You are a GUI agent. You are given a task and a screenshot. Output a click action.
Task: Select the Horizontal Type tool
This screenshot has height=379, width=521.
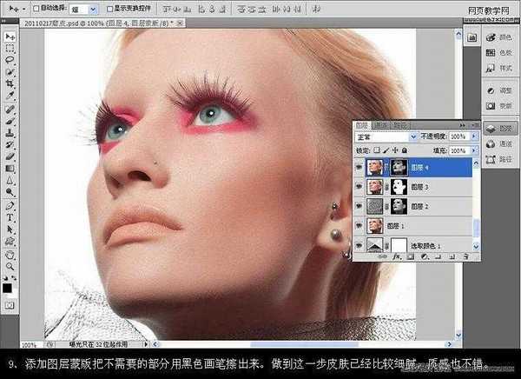(10, 217)
